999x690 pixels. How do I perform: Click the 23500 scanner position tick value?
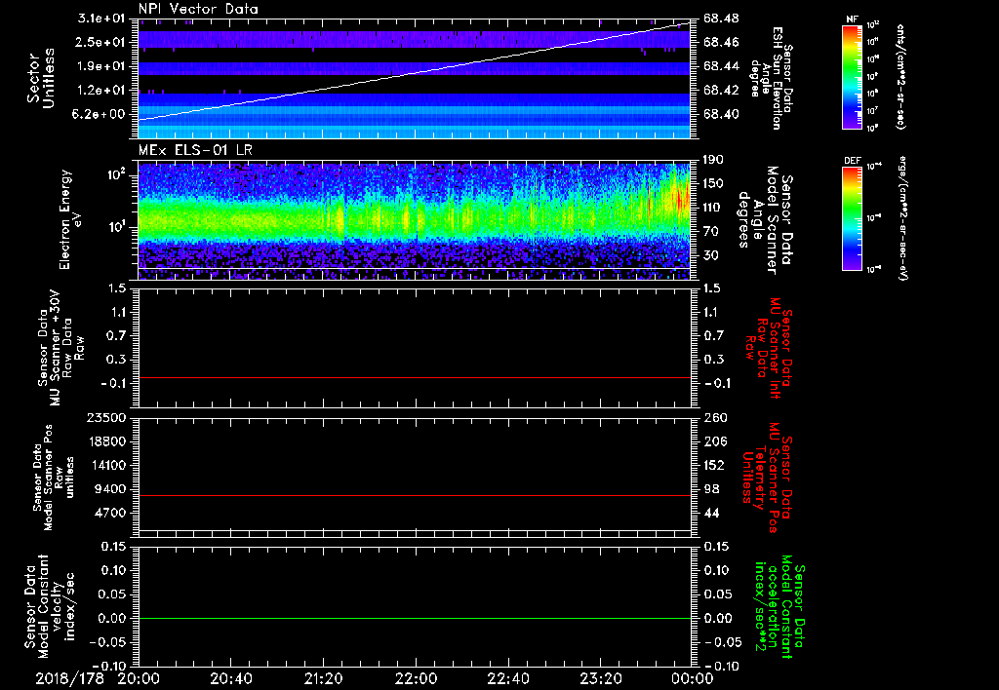(107, 418)
